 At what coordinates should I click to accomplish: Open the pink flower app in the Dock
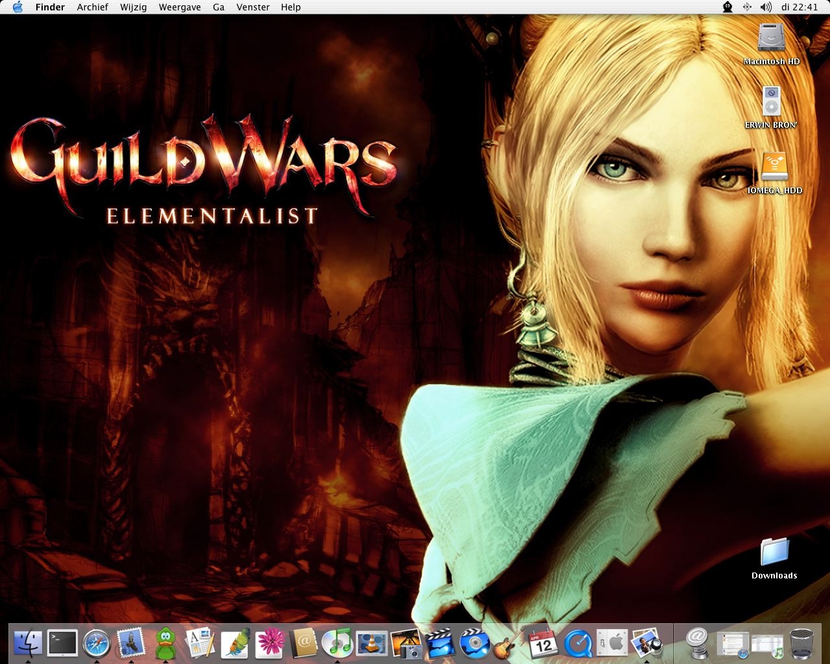coord(268,643)
